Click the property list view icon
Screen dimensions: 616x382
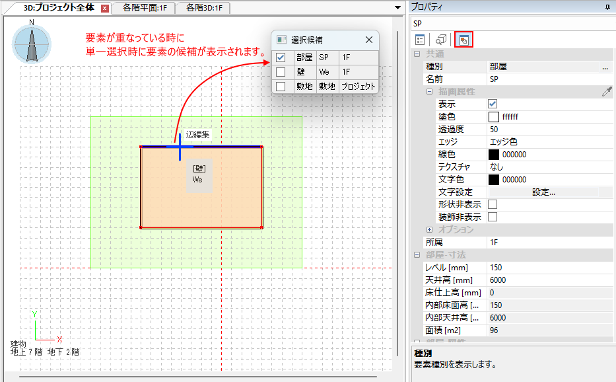tap(420, 40)
